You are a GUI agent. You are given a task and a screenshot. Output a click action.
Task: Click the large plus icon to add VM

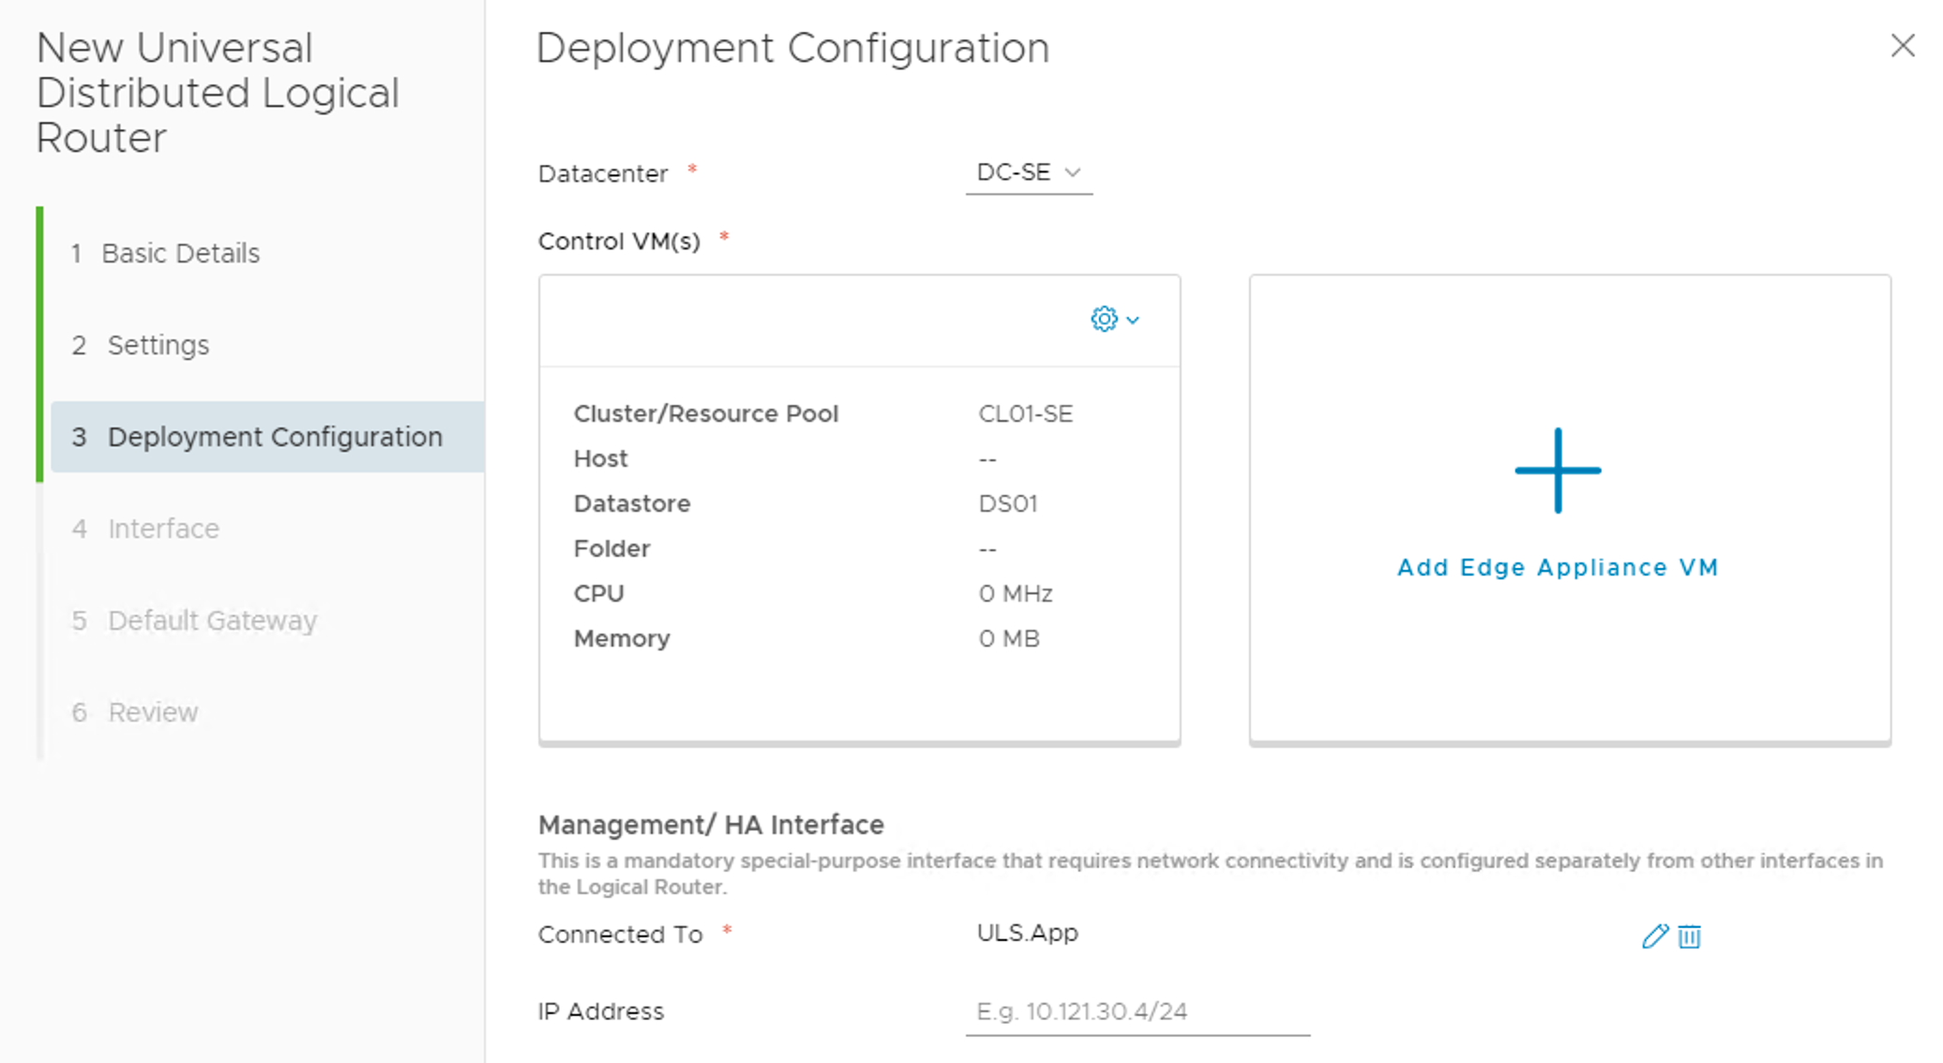[x=1558, y=471]
